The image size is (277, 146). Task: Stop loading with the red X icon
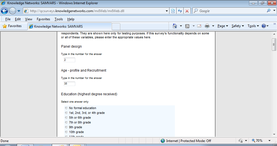[x=187, y=11]
